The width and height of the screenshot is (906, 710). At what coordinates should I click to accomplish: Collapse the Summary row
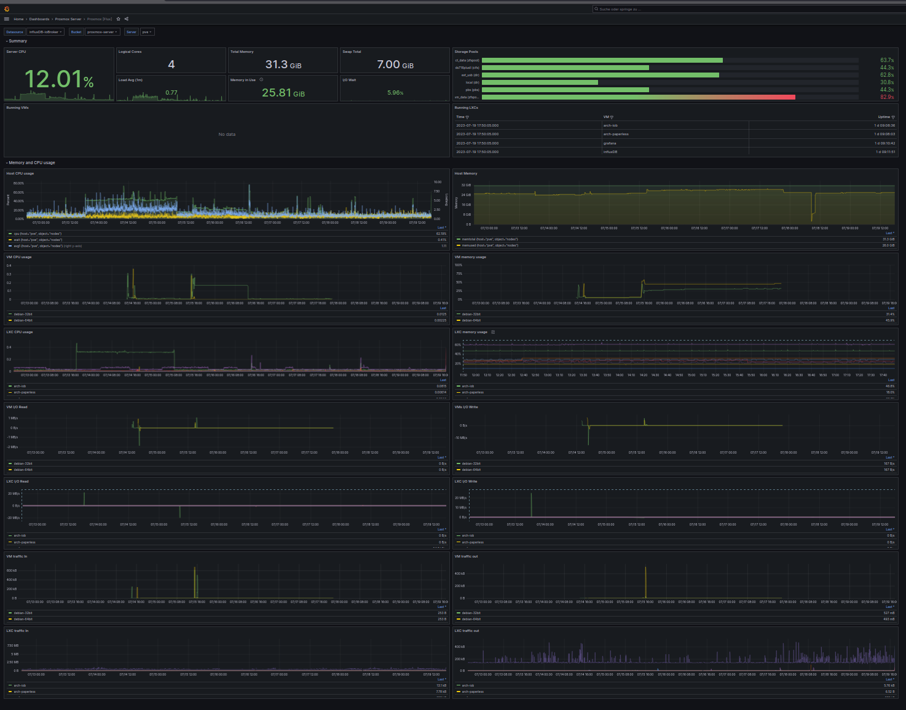[x=17, y=41]
